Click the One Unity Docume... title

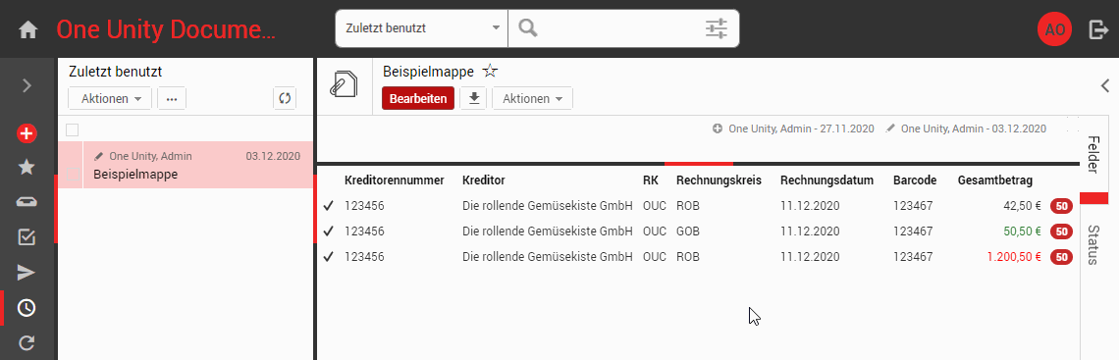pyautogui.click(x=165, y=30)
